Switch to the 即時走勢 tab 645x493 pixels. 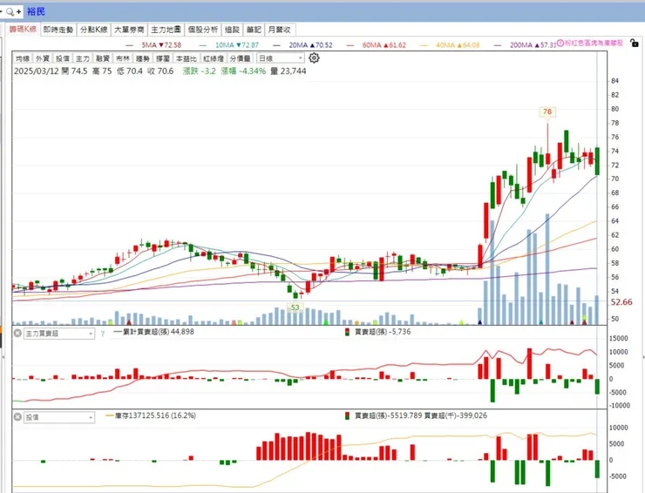(x=58, y=30)
